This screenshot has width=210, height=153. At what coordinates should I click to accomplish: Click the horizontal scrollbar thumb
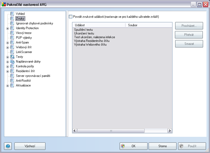tap(111, 130)
